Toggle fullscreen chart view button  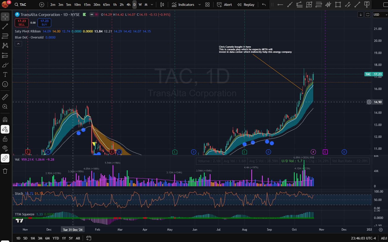pos(368,15)
